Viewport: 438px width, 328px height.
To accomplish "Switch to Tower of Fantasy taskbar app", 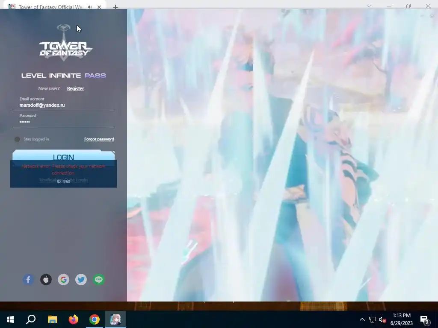I will (115, 319).
